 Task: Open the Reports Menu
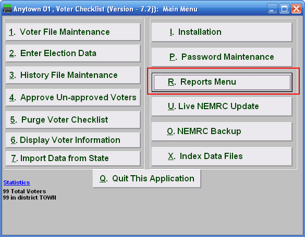pos(222,82)
